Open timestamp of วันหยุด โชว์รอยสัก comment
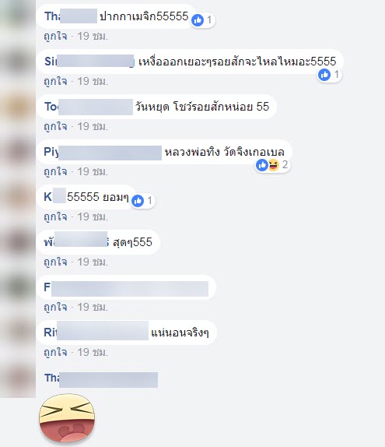Viewport: 385px width, 447px height. (x=93, y=127)
